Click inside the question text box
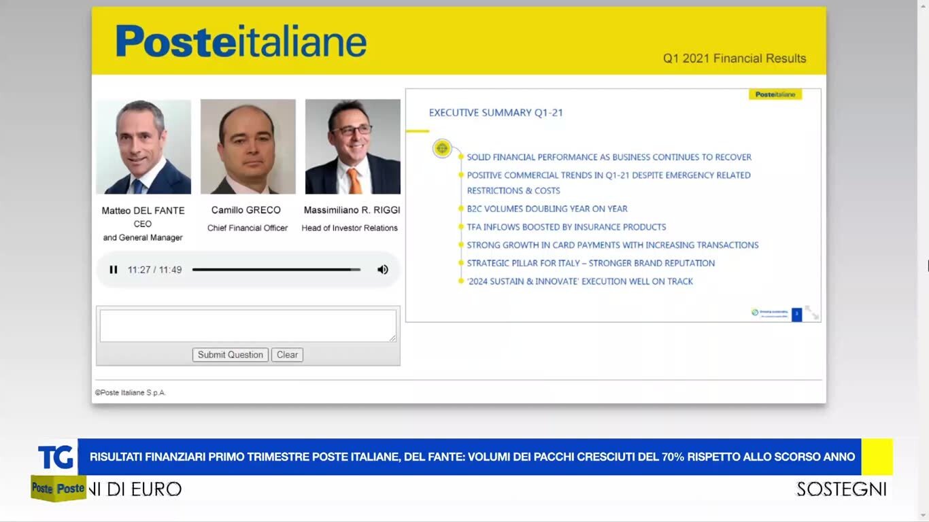 click(x=248, y=326)
